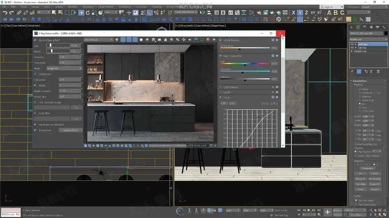Open the Create tab plus icon
This screenshot has height=218, width=389.
[351, 27]
